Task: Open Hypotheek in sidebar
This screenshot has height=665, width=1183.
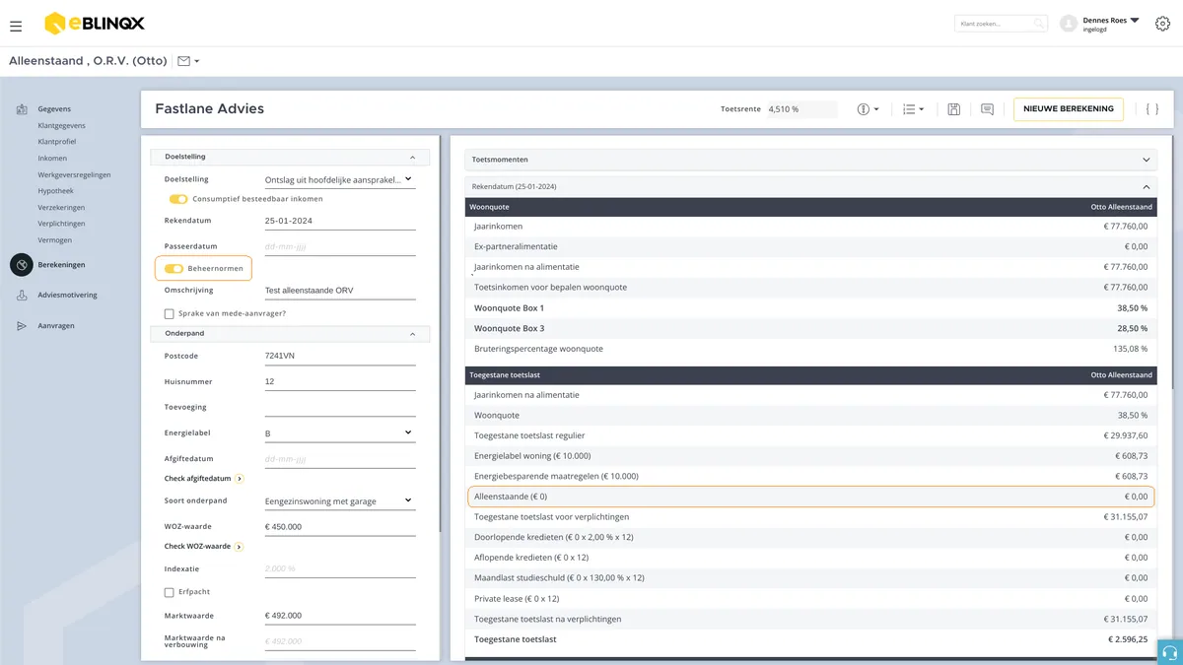Action: click(56, 191)
